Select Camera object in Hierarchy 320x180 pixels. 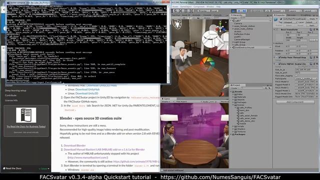pos(238,23)
